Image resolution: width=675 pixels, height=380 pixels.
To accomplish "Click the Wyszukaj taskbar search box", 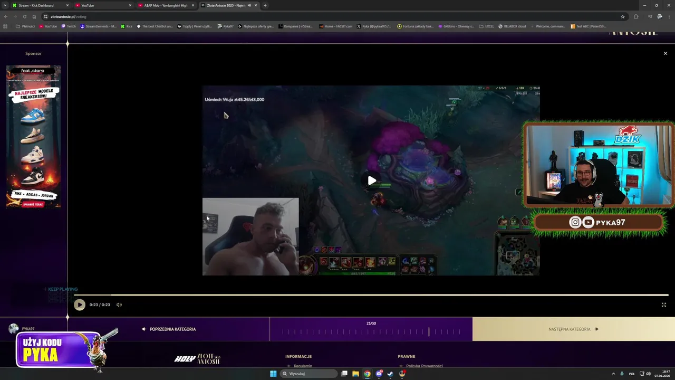I will [x=308, y=374].
